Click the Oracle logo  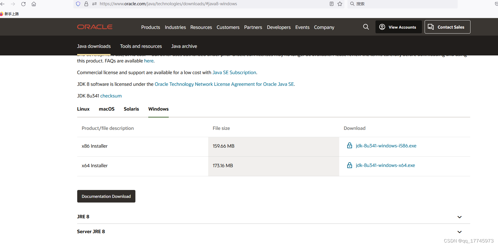[x=95, y=27]
